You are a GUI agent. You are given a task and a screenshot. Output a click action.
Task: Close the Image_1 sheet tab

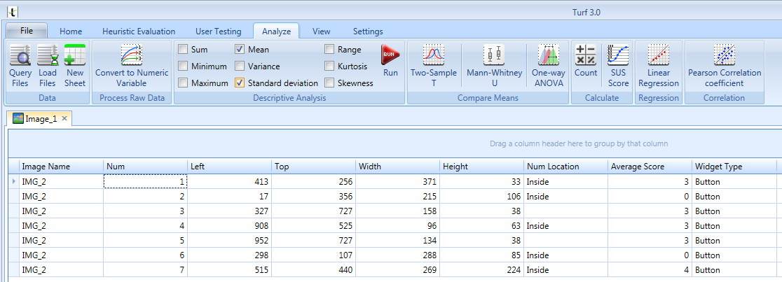pos(64,119)
